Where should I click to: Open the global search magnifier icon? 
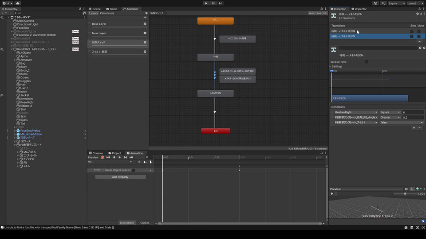[383, 3]
